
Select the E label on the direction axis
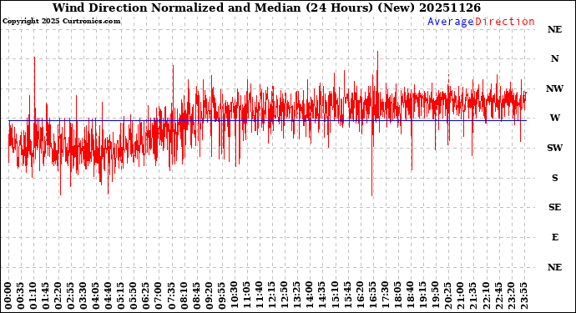(555, 237)
